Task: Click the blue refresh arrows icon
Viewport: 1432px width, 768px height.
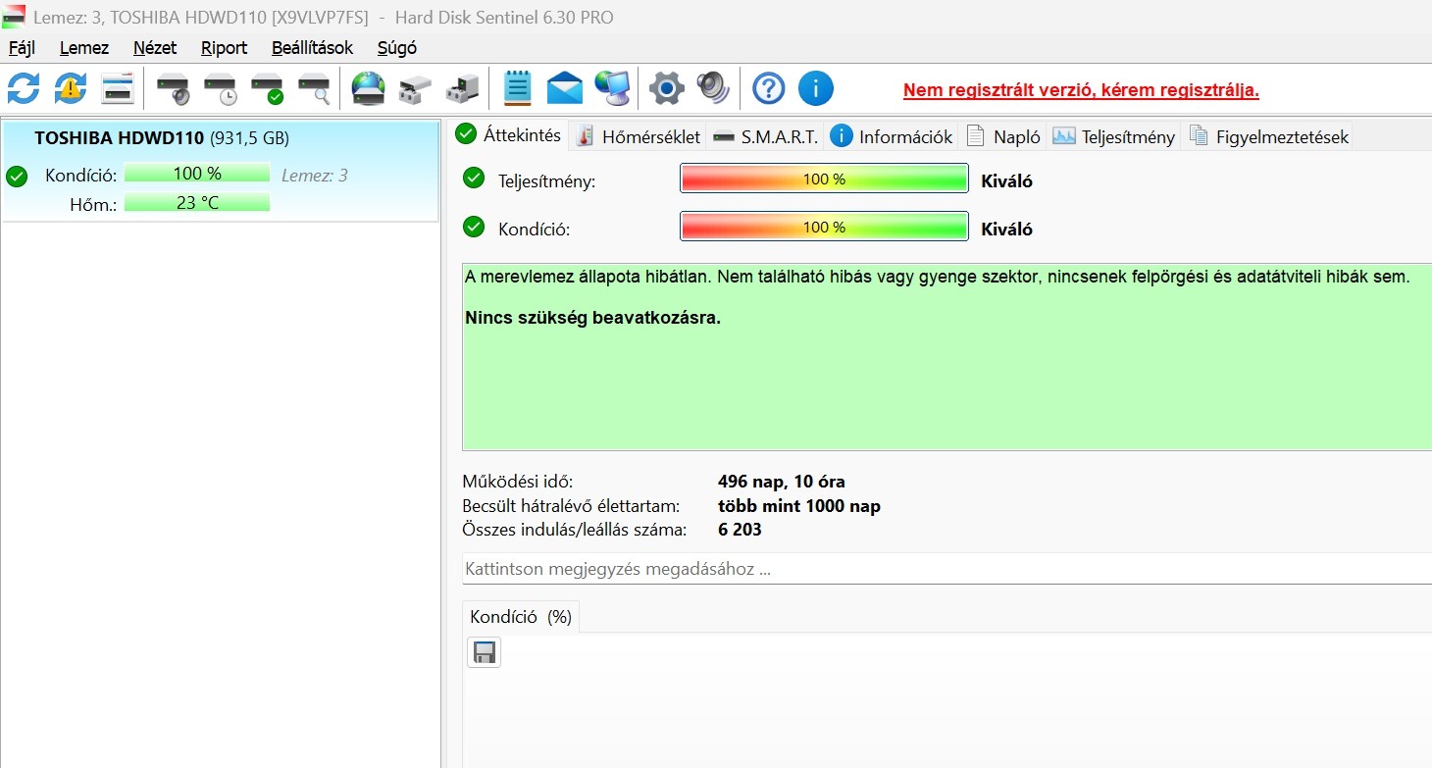Action: click(24, 88)
